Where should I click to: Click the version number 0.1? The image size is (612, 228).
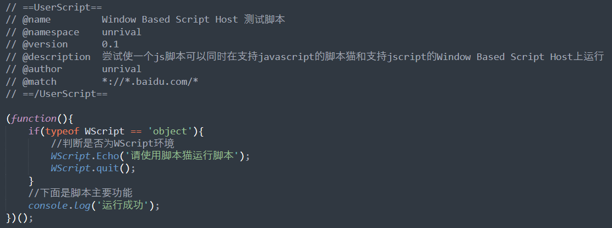(x=111, y=44)
